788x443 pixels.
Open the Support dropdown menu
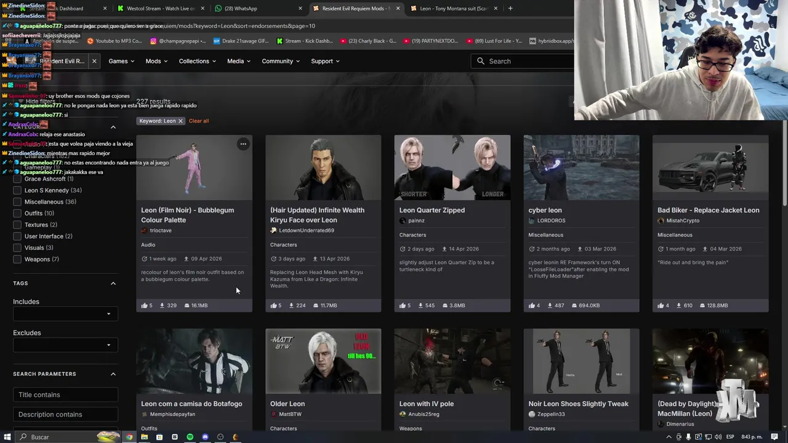(325, 61)
